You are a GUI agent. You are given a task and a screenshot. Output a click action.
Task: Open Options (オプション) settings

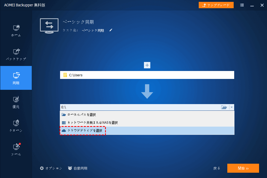point(51,168)
